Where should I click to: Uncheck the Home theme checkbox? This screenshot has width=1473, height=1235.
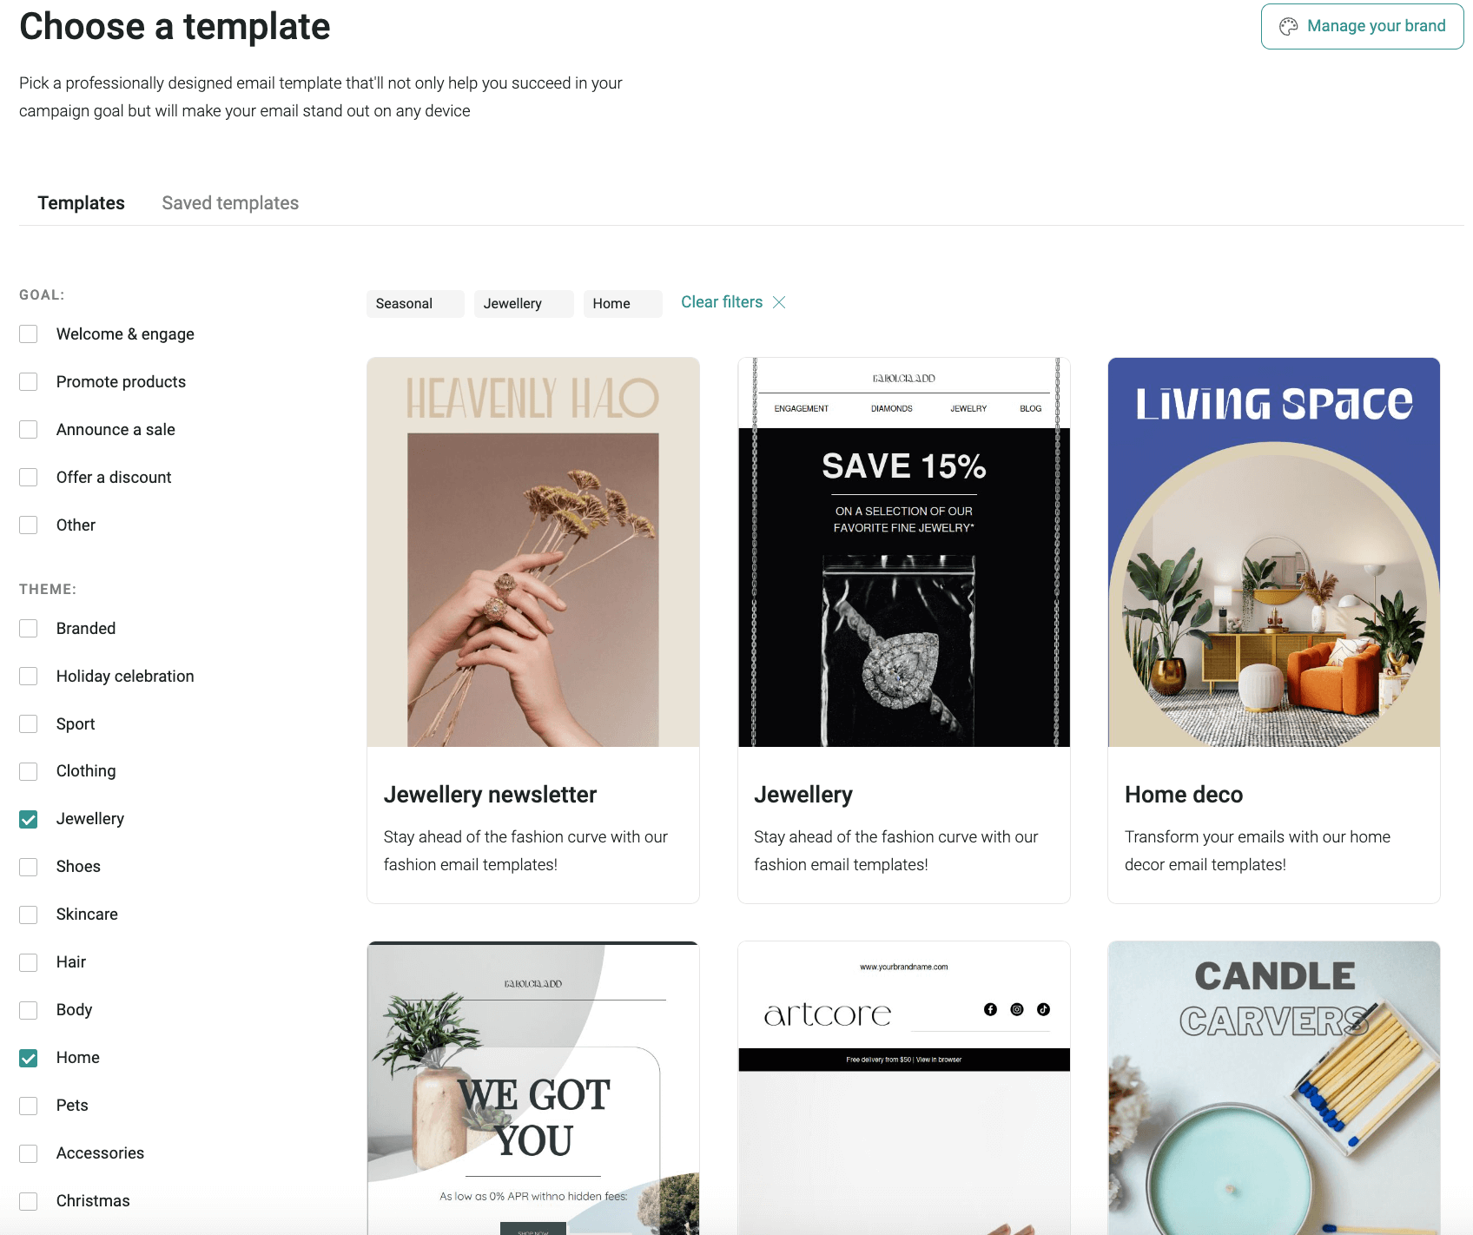click(x=29, y=1058)
